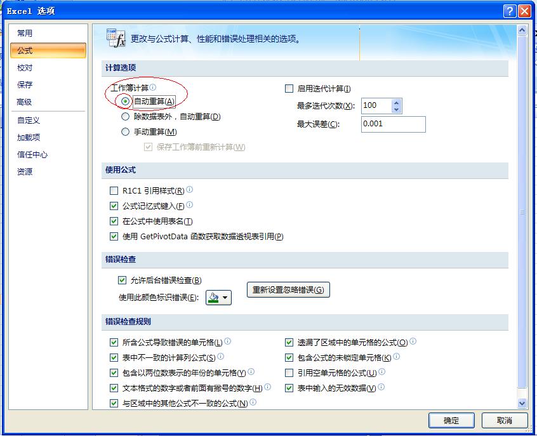Toggle 包含以两位数表示的年份的单元格 checkbox
Screen dimensions: 537x436
coord(114,373)
